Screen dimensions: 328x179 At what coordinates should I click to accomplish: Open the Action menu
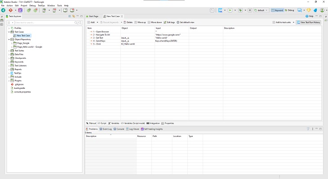coord(9,6)
